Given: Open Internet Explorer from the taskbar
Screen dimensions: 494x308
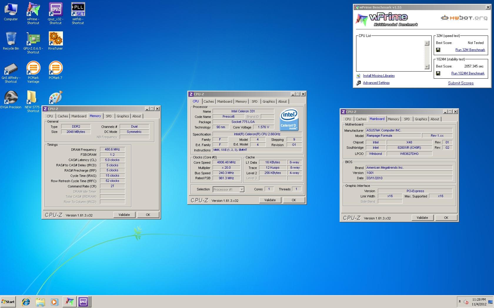Looking at the screenshot, I should tap(26, 302).
